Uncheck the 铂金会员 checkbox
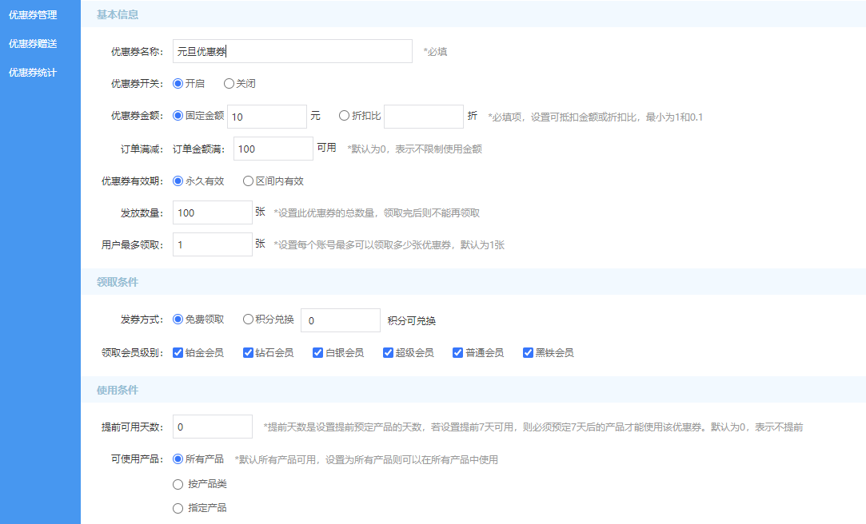Image resolution: width=866 pixels, height=524 pixels. click(x=178, y=352)
